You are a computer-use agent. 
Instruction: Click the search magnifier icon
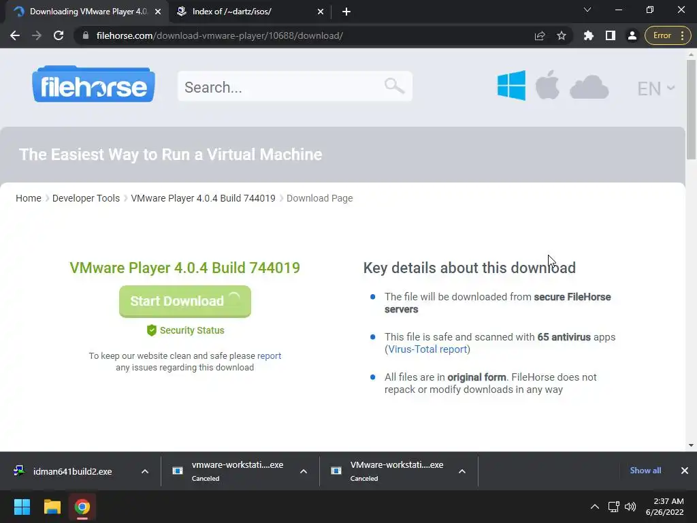(x=394, y=85)
